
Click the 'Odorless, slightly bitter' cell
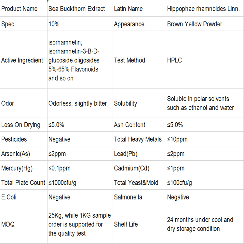(x=78, y=103)
